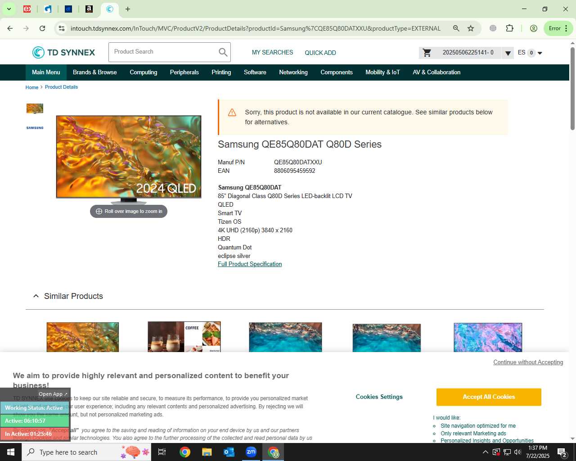Select the TV thumbnail image
Image resolution: width=576 pixels, height=461 pixels.
[35, 108]
